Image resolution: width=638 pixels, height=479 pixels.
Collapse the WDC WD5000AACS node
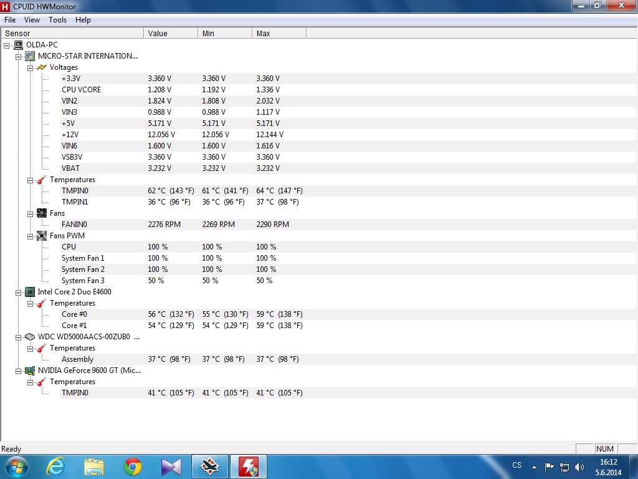click(x=18, y=337)
